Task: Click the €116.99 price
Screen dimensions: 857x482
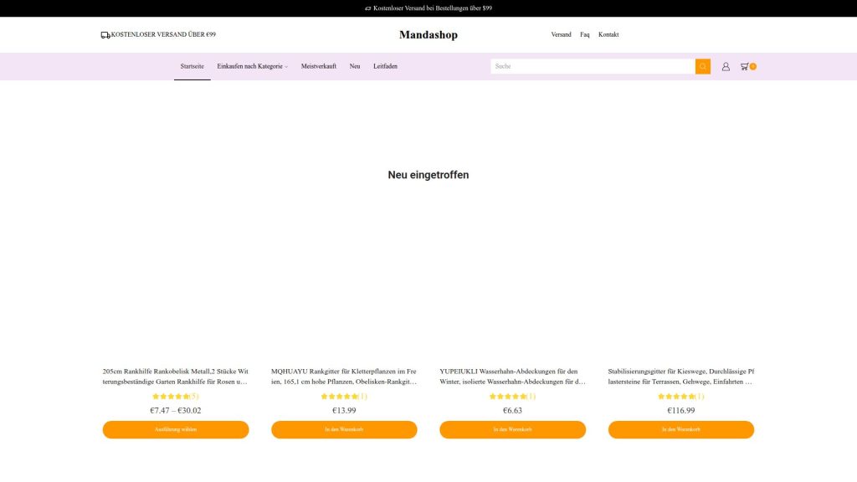Action: pyautogui.click(x=681, y=410)
